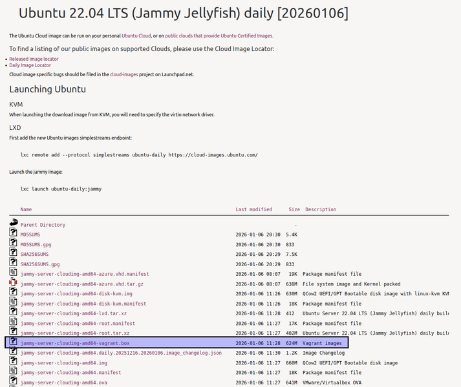
Task: Click the 624M size of vagrant.box
Action: [x=292, y=343]
